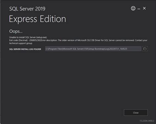The image size is (156, 124).
Task: Click the Close button
Action: click(136, 112)
